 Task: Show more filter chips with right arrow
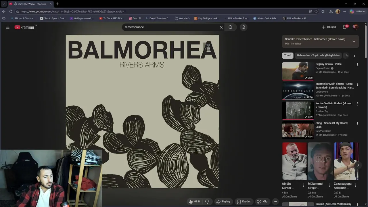pyautogui.click(x=354, y=56)
